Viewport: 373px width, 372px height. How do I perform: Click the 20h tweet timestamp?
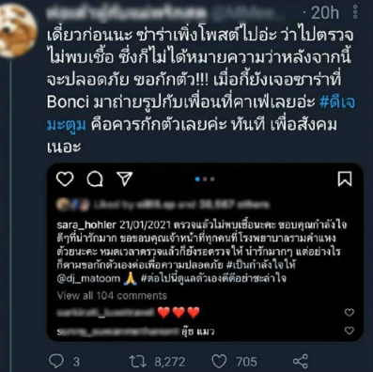325,13
